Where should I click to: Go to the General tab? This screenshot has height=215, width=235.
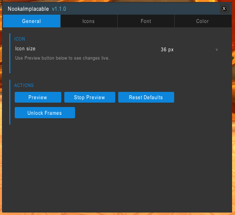pyautogui.click(x=31, y=21)
